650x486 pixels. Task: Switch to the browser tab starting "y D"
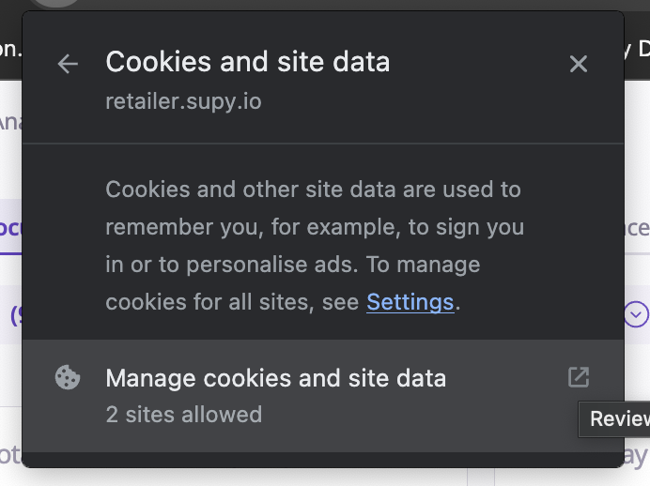(x=637, y=49)
